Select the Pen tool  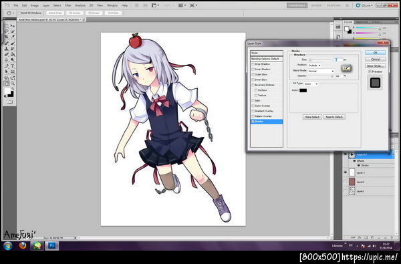pos(7,66)
